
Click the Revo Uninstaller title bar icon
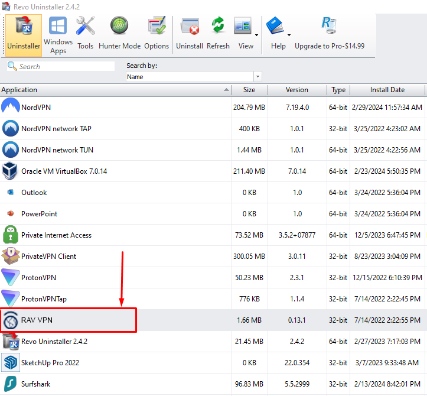tap(6, 6)
